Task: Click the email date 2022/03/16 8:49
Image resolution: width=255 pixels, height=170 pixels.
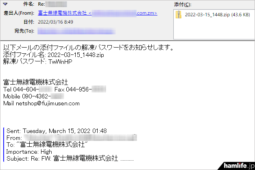Action: click(55, 22)
